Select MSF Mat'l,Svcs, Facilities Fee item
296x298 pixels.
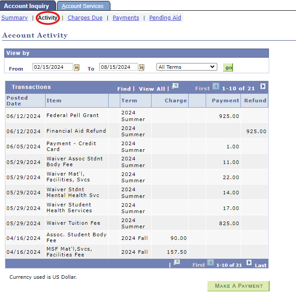tap(69, 252)
